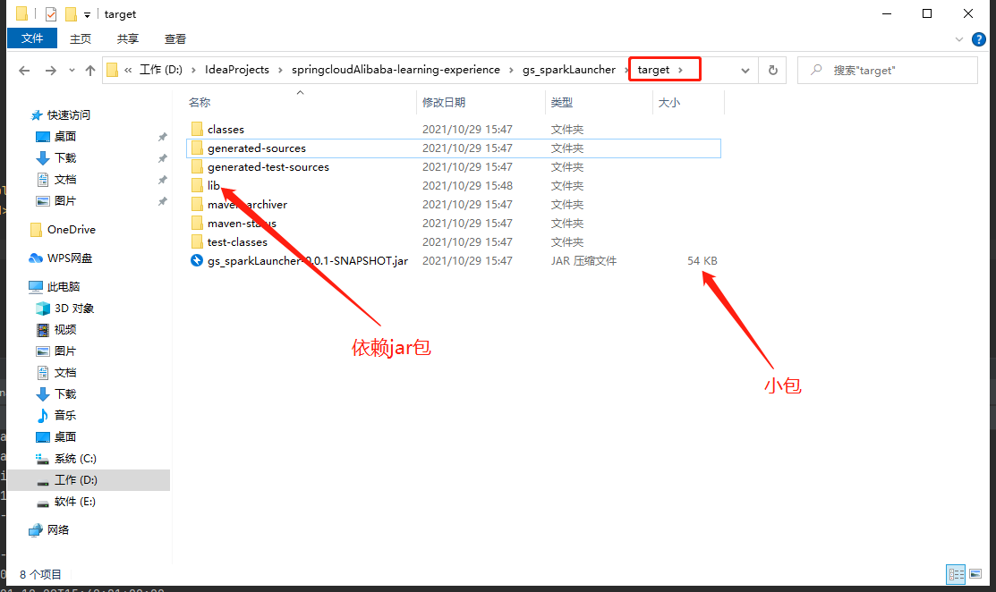Sort by 类型 column header

point(561,102)
